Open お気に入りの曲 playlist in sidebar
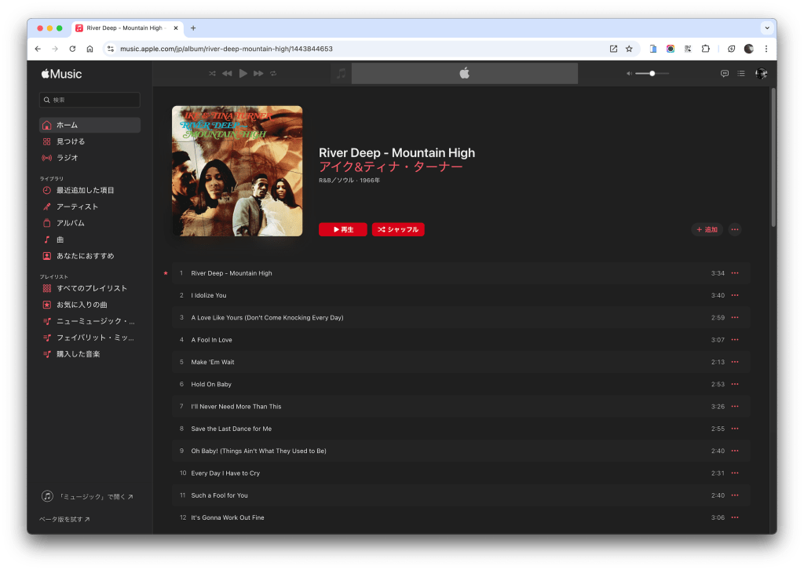 pyautogui.click(x=82, y=305)
